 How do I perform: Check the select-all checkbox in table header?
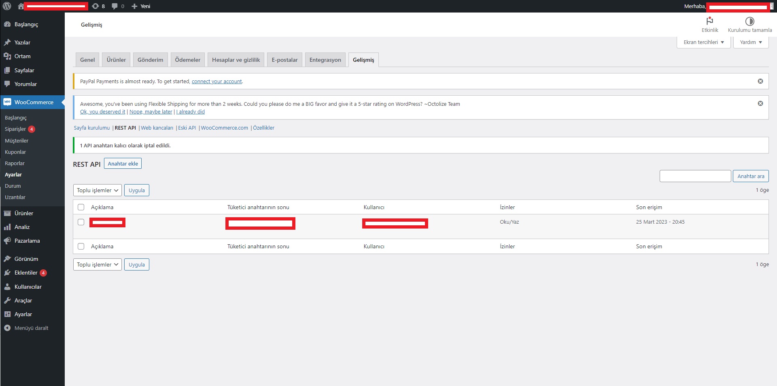tap(81, 207)
